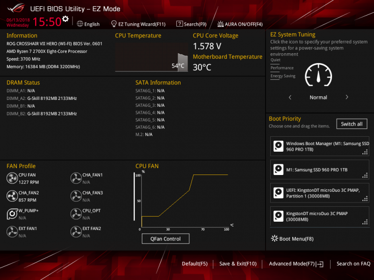The height and width of the screenshot is (280, 374).
Task: Click Memory: 16384 MB information line
Action: point(43,67)
